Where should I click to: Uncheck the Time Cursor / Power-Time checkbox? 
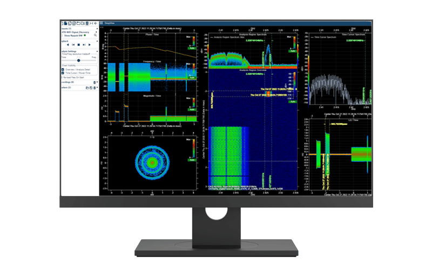[x=63, y=72]
